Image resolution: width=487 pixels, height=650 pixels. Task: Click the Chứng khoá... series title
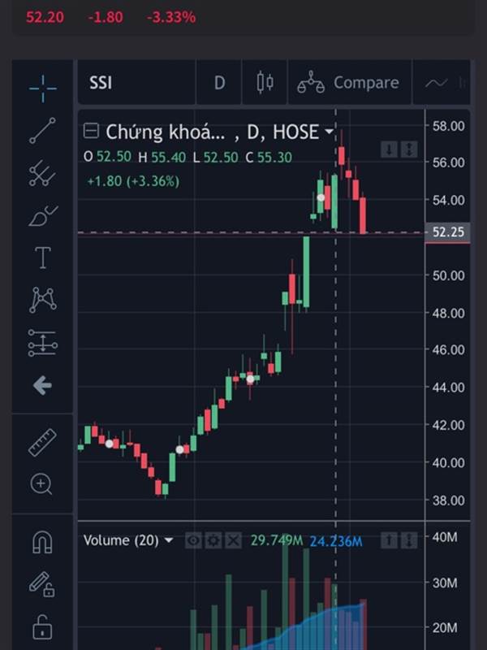click(166, 132)
